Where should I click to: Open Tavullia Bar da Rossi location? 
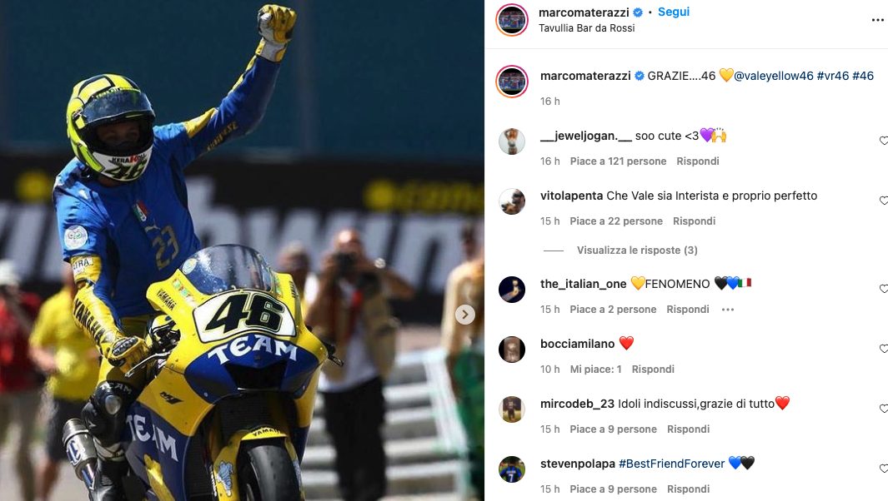[587, 28]
